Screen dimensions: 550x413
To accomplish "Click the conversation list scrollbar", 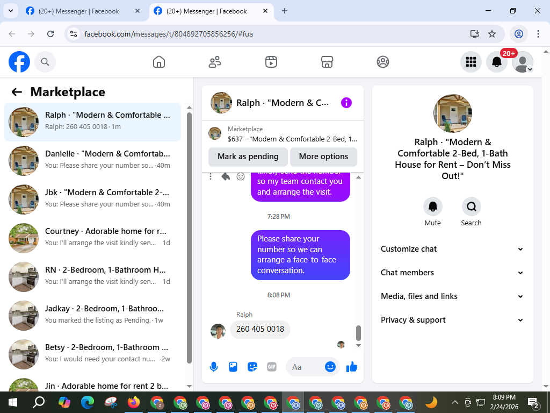I will click(x=190, y=238).
